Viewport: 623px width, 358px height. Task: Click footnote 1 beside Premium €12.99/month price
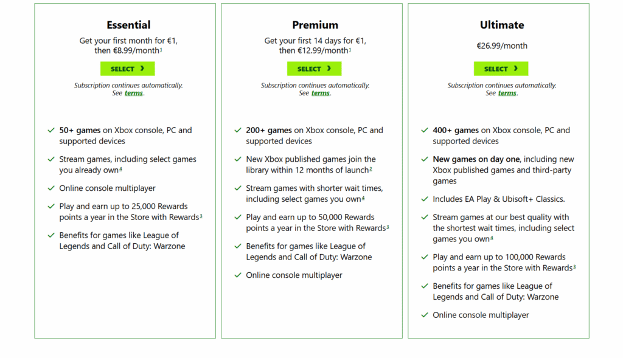350,50
